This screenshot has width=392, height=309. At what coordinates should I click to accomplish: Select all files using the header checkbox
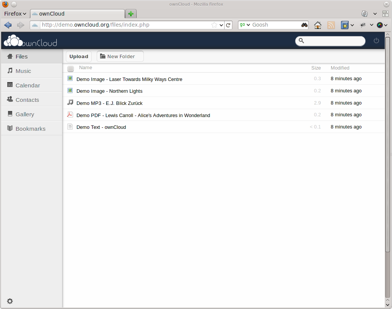70,68
